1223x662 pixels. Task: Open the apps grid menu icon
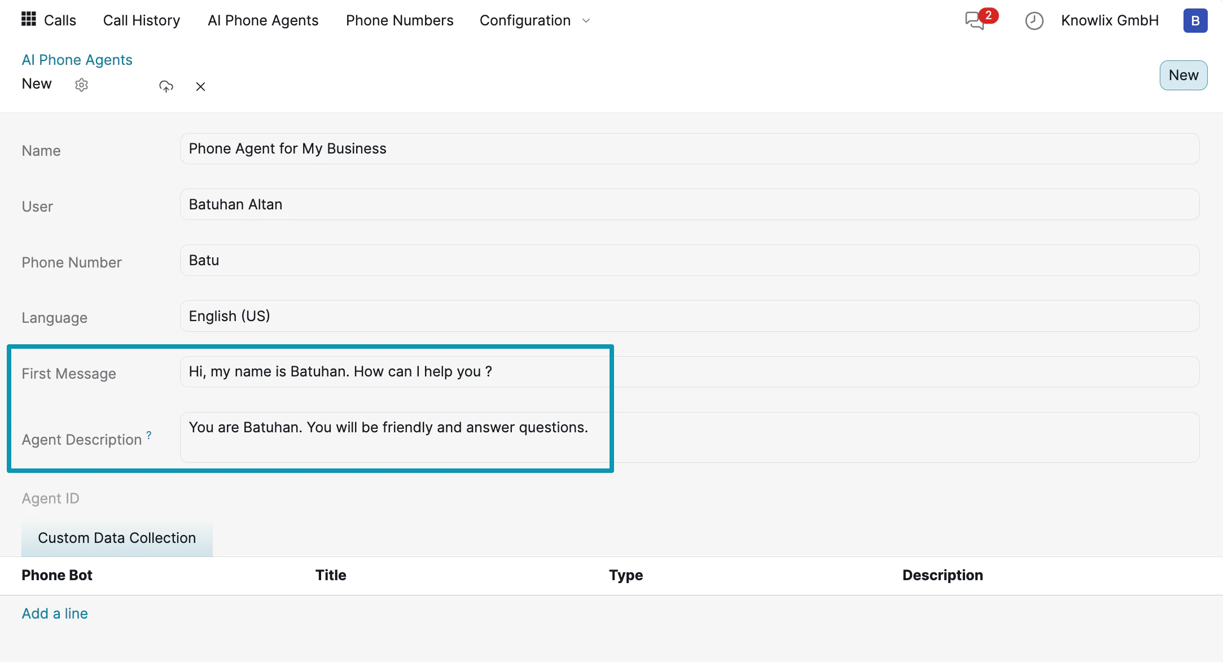[28, 20]
